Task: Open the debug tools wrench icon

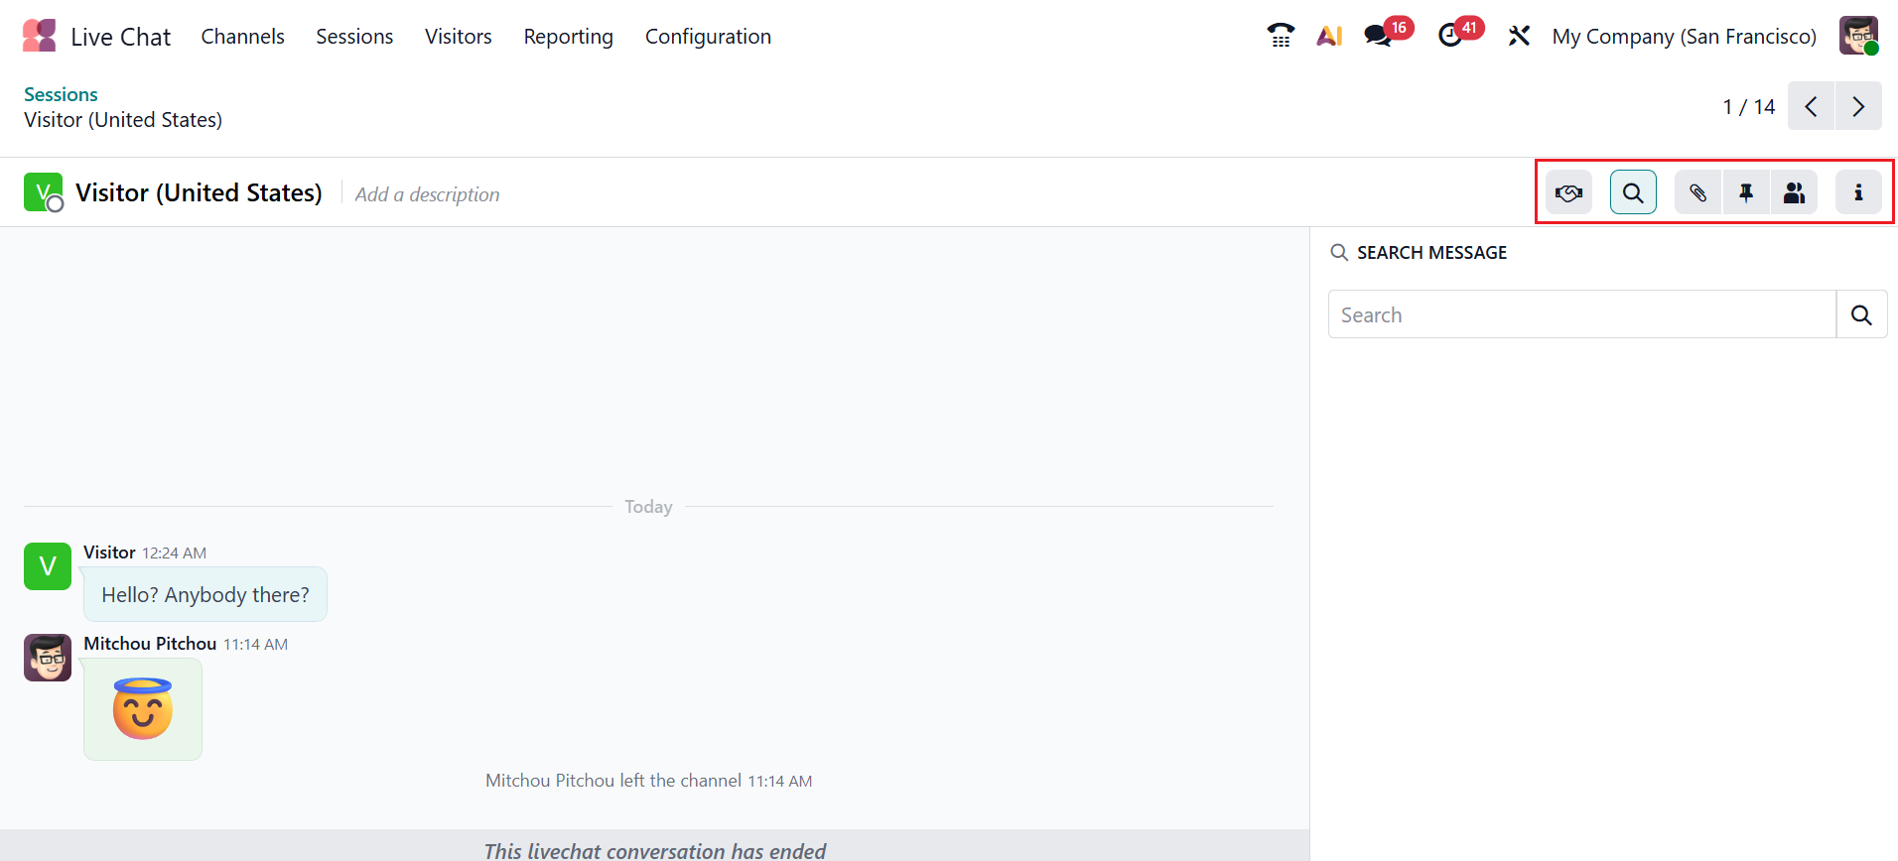Action: click(x=1519, y=36)
